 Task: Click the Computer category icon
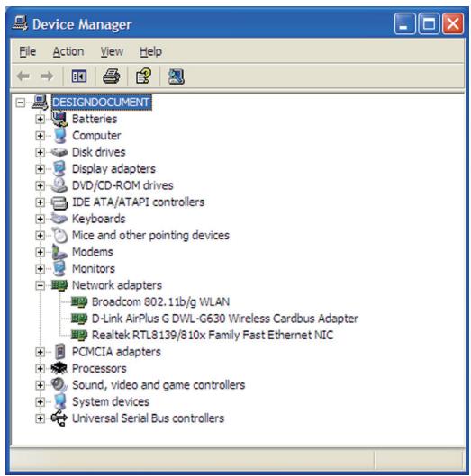pyautogui.click(x=59, y=135)
